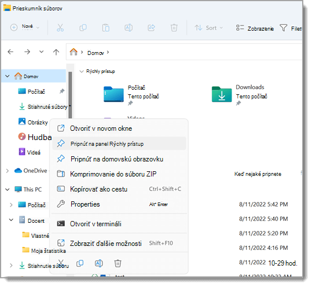Click the Copy icon in toolbar
The height and width of the screenshot is (287, 312).
[83, 28]
